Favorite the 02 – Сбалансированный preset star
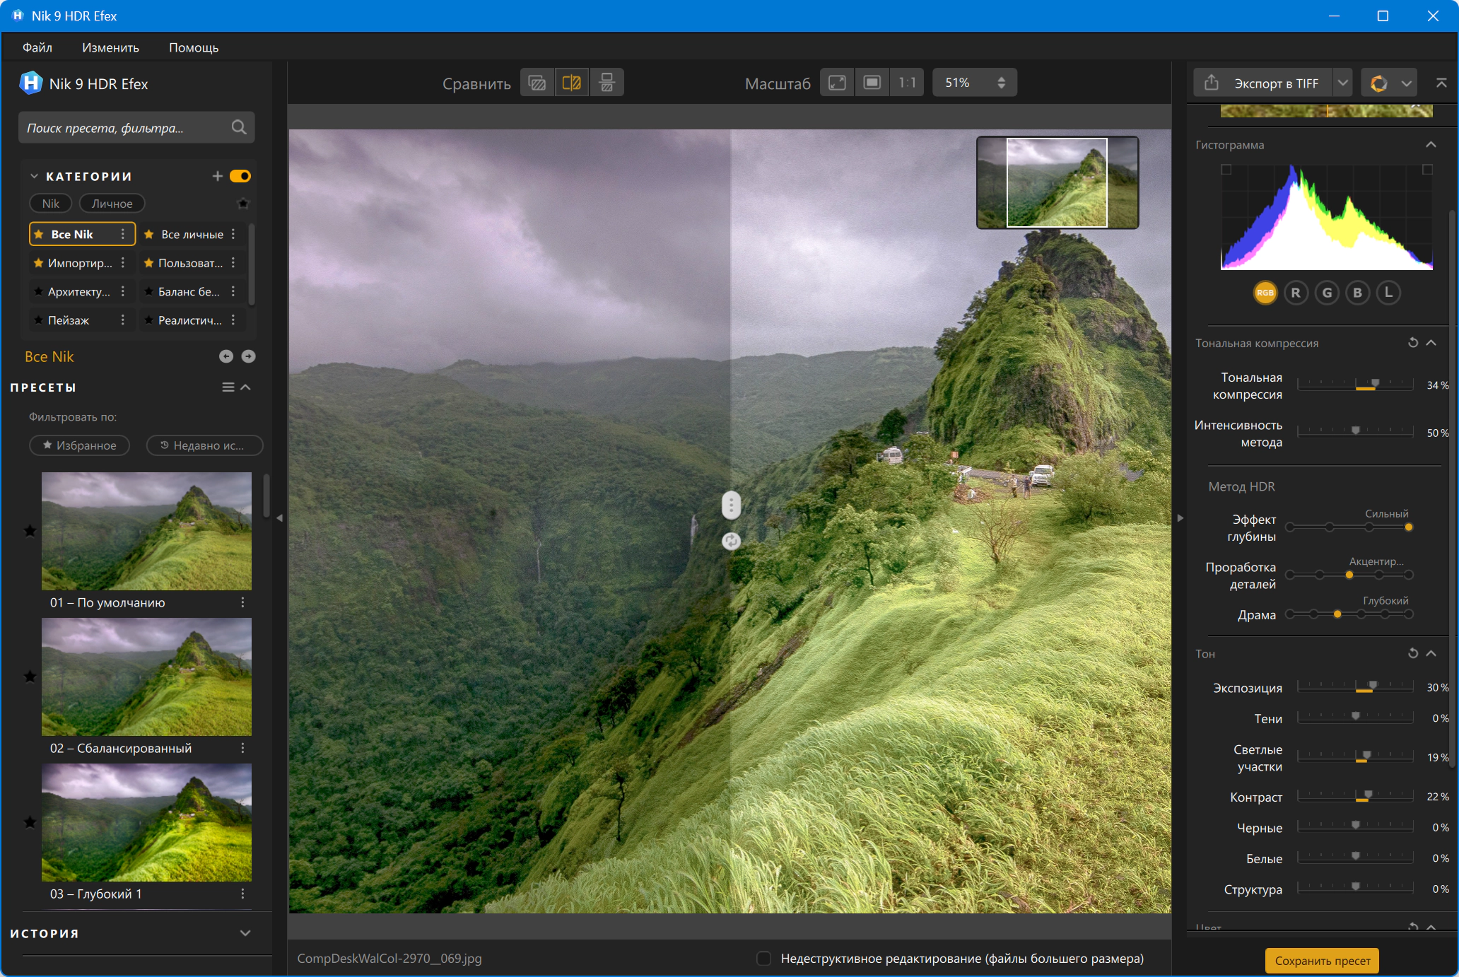The image size is (1459, 977). tap(30, 677)
